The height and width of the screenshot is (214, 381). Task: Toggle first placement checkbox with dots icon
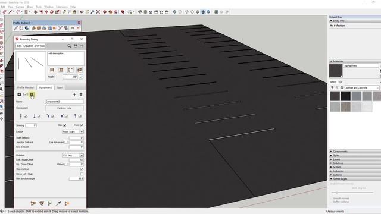(25, 117)
